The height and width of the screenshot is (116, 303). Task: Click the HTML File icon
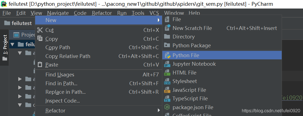(167, 73)
